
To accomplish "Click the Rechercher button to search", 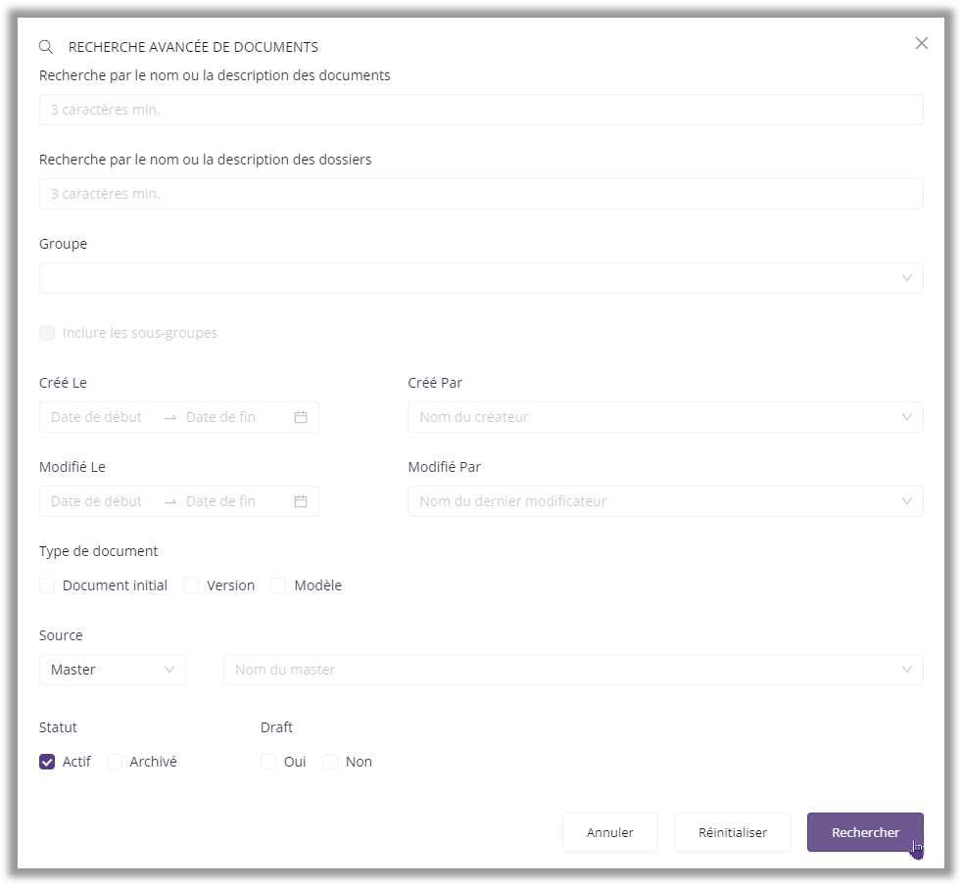I will click(x=865, y=831).
